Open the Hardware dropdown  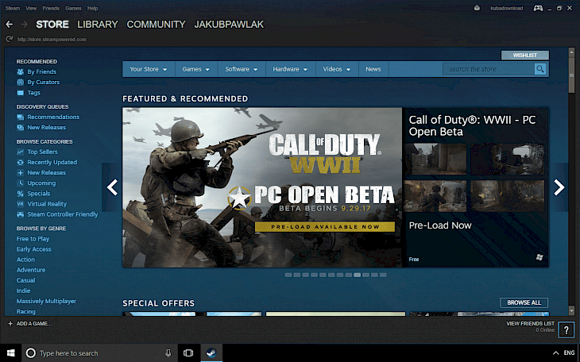tap(290, 69)
